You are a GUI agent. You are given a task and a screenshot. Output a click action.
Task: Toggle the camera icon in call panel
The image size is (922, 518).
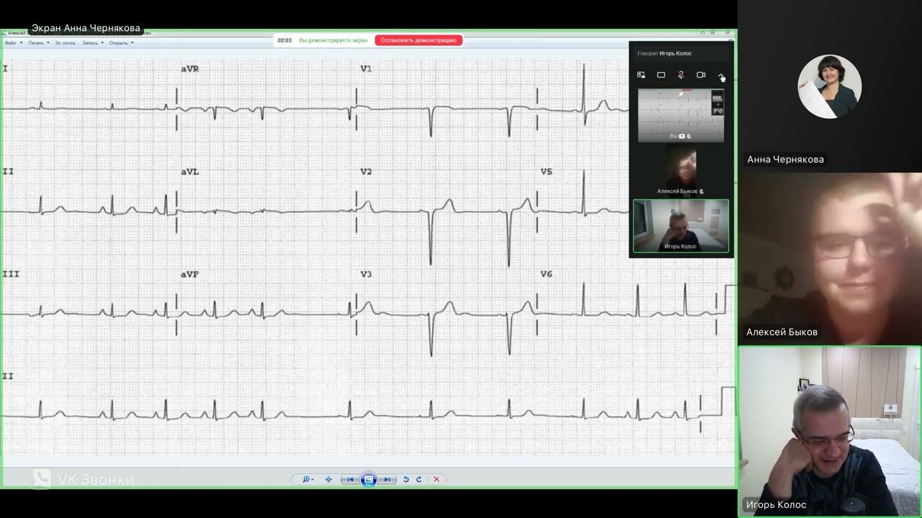[701, 75]
